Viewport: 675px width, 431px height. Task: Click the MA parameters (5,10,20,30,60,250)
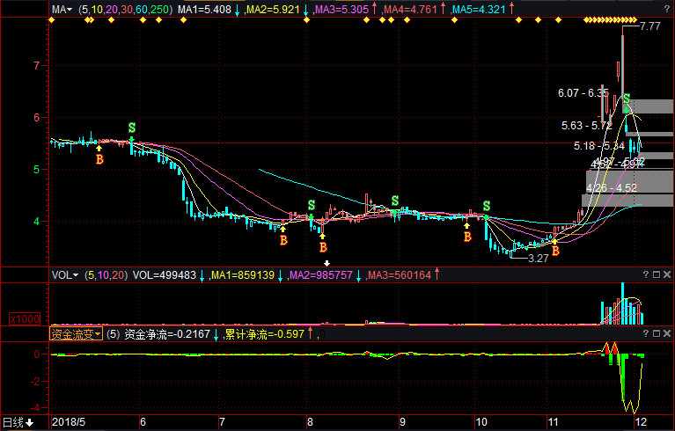pos(126,10)
